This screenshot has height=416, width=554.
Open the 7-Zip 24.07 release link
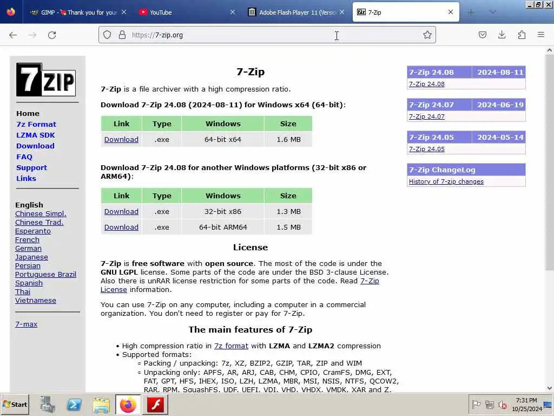point(427,116)
